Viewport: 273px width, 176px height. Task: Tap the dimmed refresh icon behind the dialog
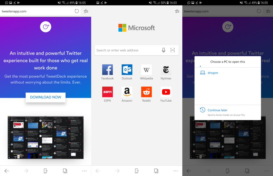click(259, 11)
